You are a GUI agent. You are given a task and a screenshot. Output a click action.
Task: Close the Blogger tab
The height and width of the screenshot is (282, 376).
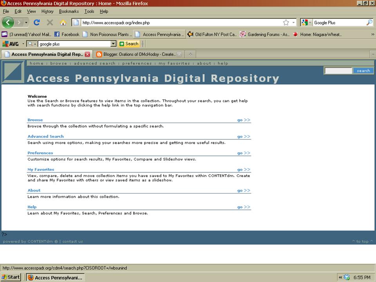pyautogui.click(x=179, y=54)
